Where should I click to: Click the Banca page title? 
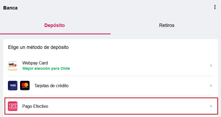11,8
